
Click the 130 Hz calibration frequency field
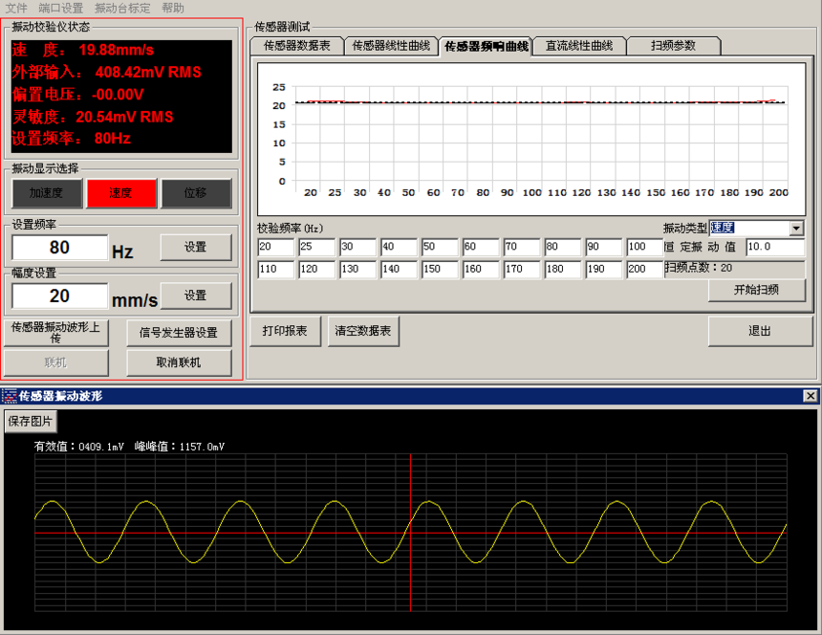pyautogui.click(x=358, y=270)
